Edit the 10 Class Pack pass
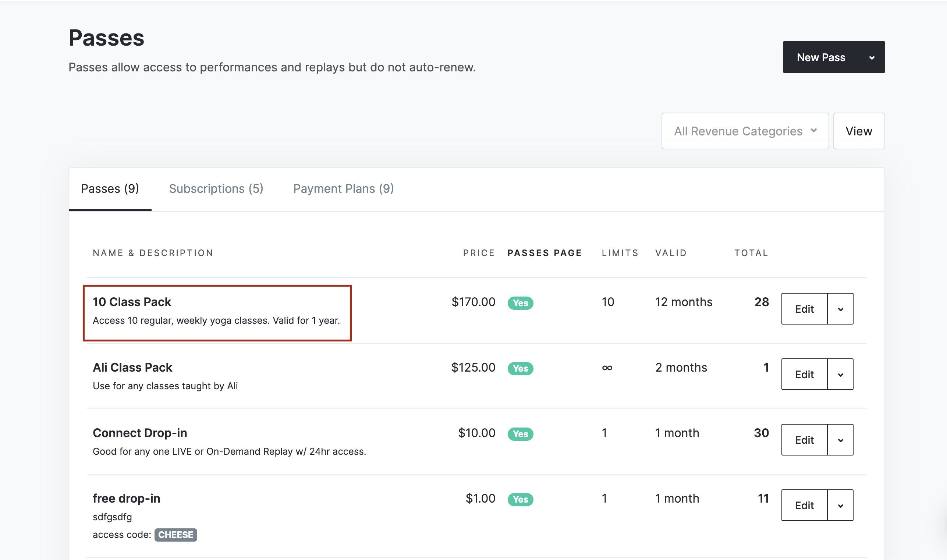The width and height of the screenshot is (947, 560). tap(804, 309)
